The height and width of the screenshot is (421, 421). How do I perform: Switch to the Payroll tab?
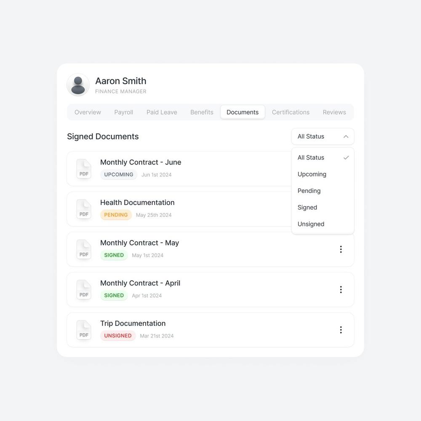click(123, 112)
